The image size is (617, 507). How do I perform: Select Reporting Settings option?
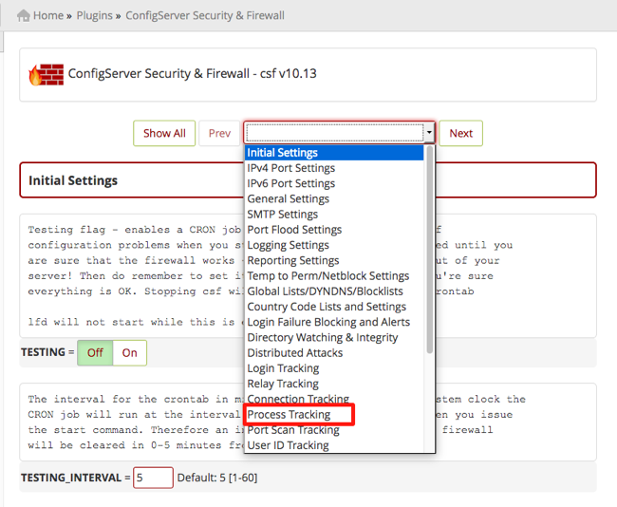click(334, 260)
